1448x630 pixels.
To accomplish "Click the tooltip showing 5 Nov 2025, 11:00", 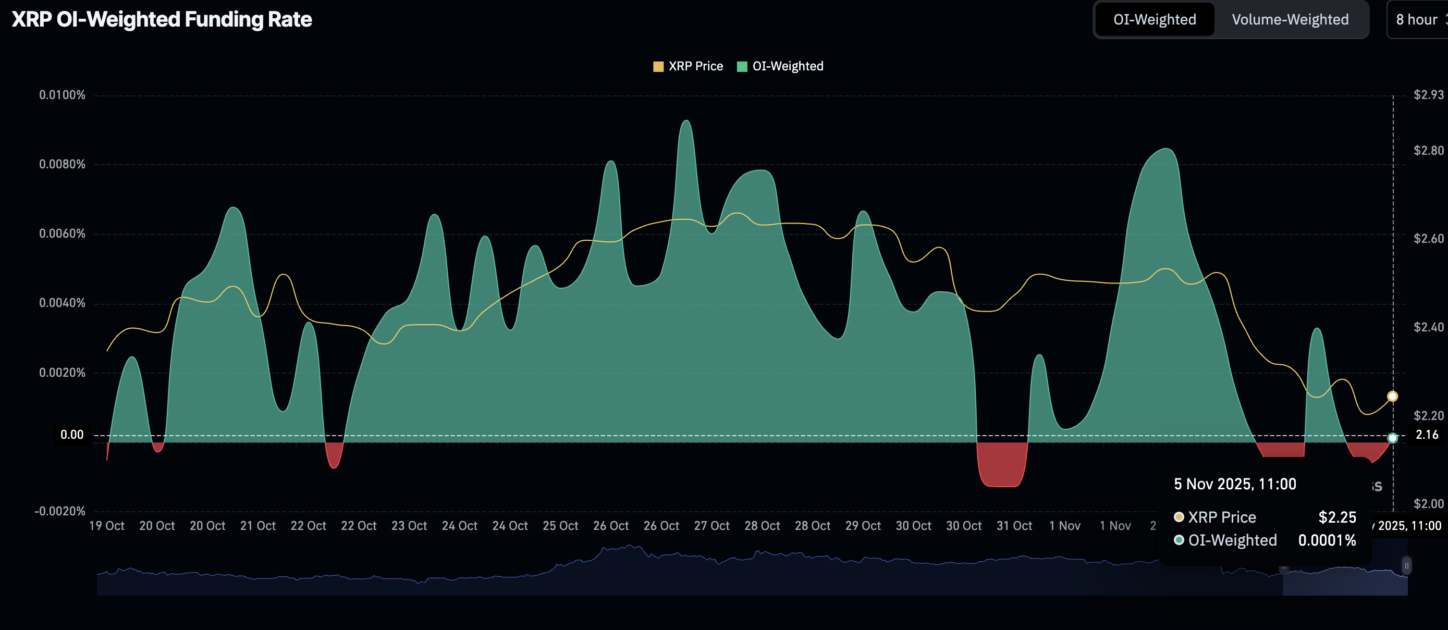I will 1234,484.
